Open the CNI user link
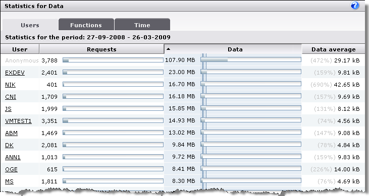The height and width of the screenshot is (196, 369). pyautogui.click(x=11, y=97)
